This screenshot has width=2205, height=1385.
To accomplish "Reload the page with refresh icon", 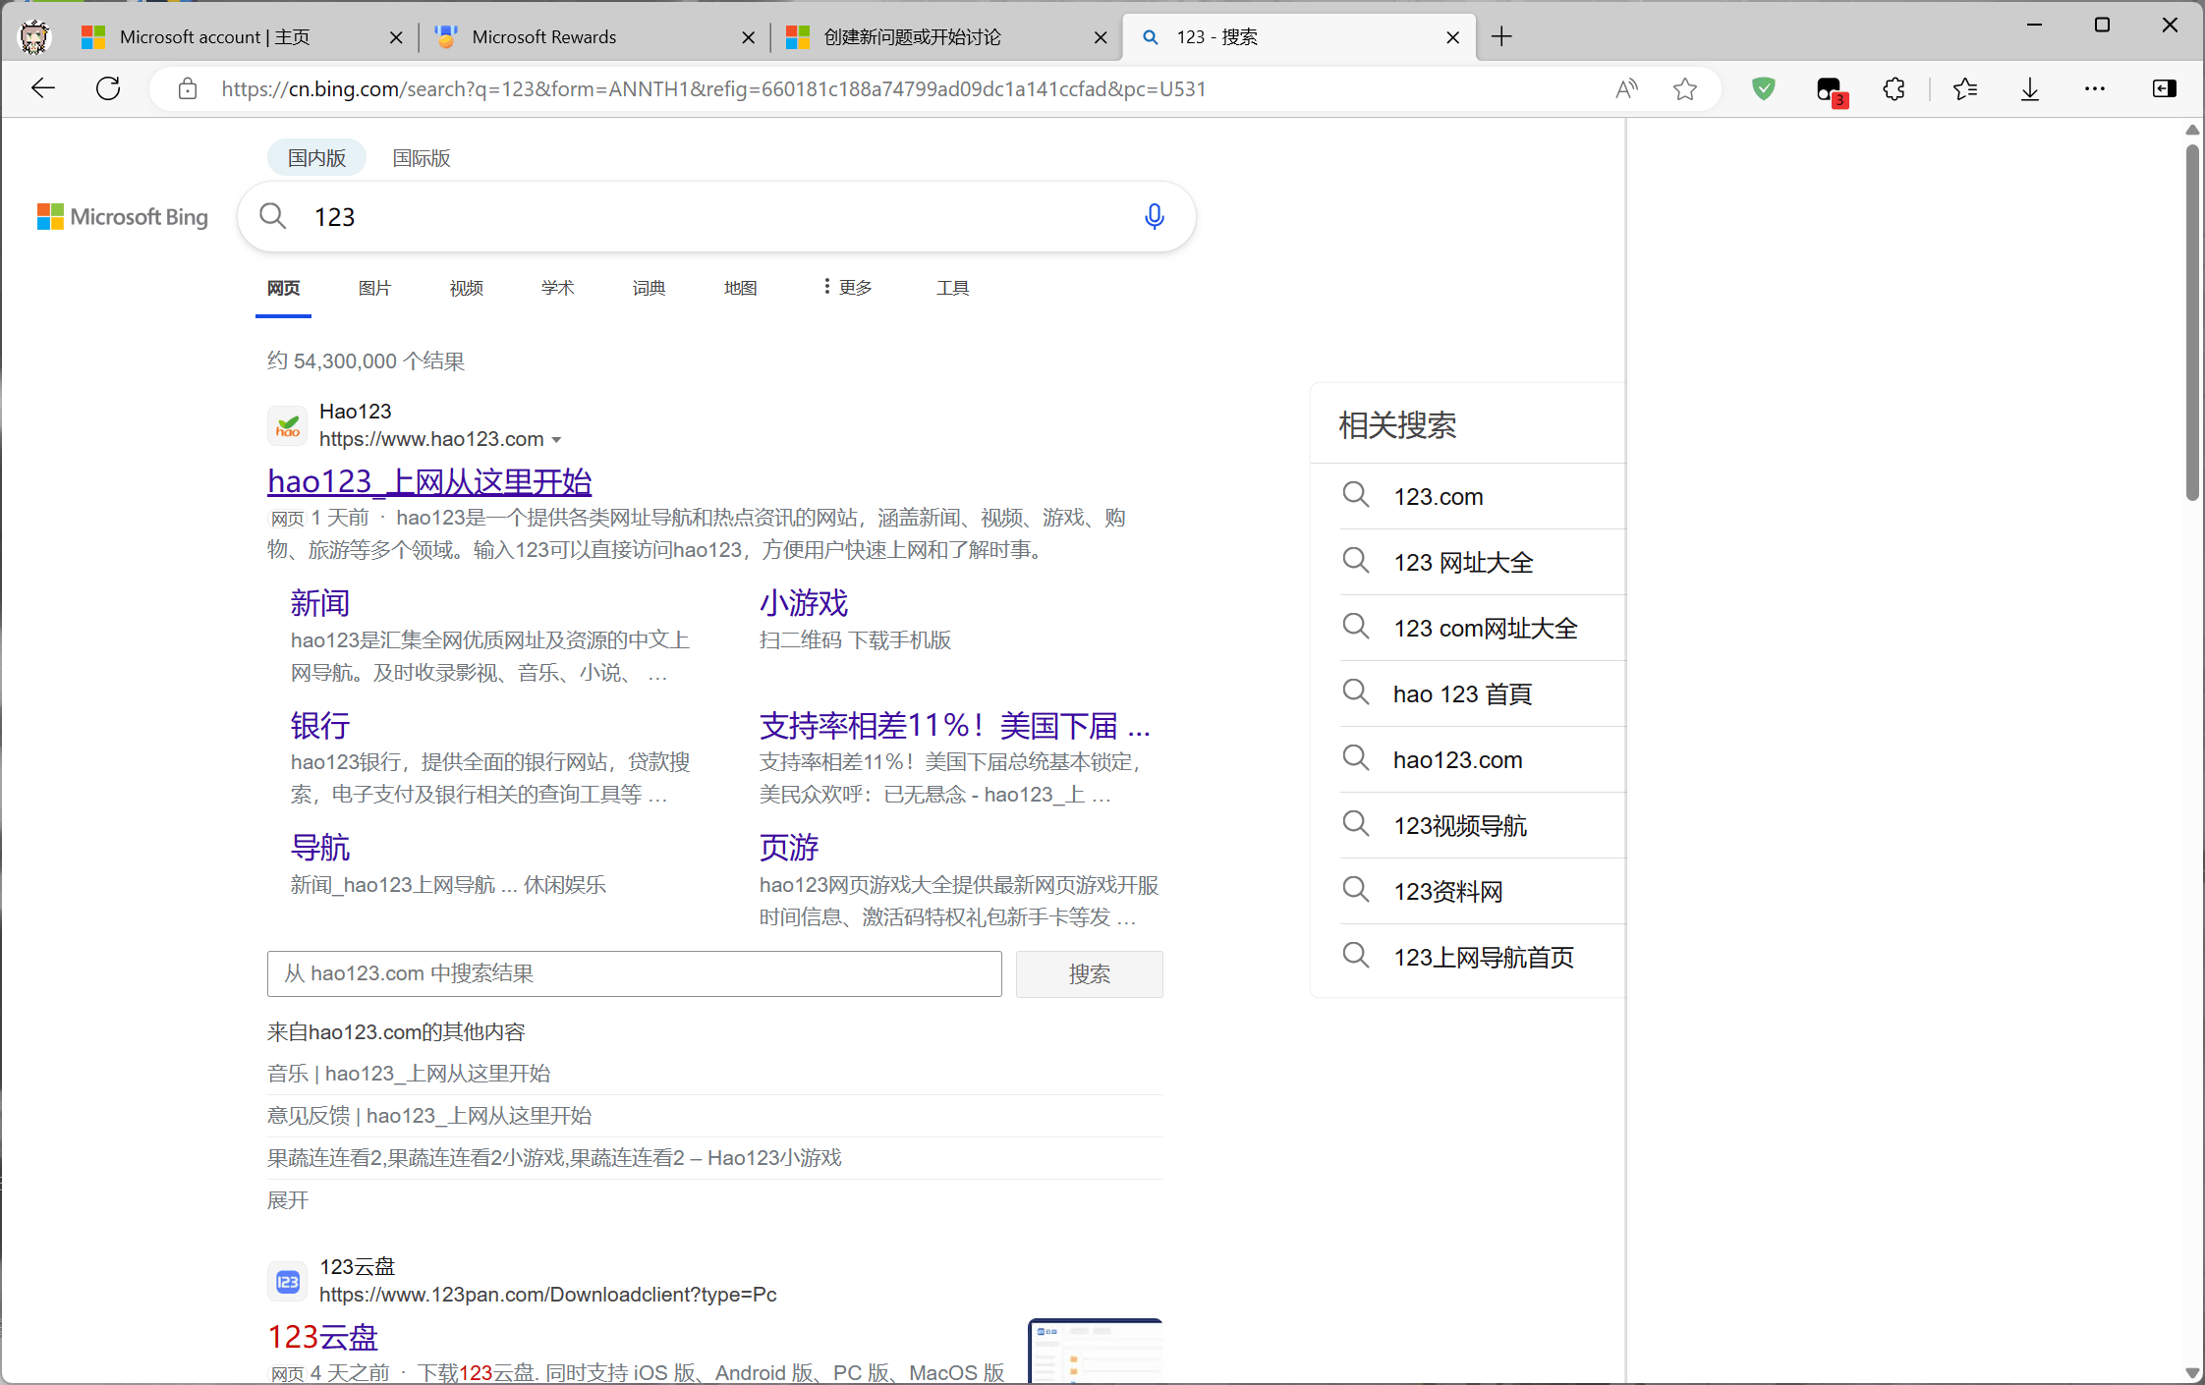I will [x=108, y=89].
